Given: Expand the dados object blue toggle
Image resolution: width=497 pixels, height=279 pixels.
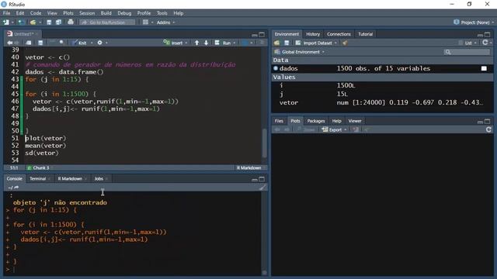Looking at the screenshot, I should pos(276,68).
